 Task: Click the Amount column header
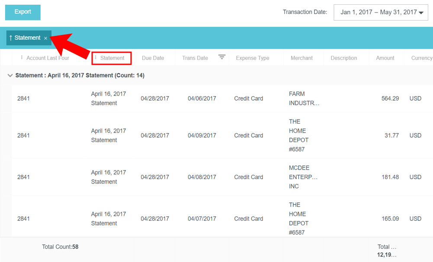point(385,58)
